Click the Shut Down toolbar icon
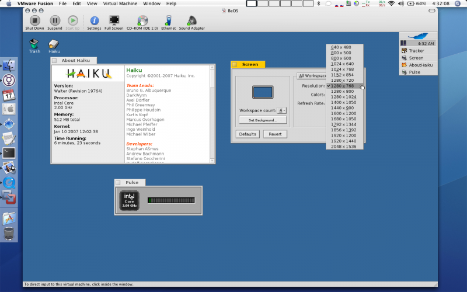 click(34, 20)
